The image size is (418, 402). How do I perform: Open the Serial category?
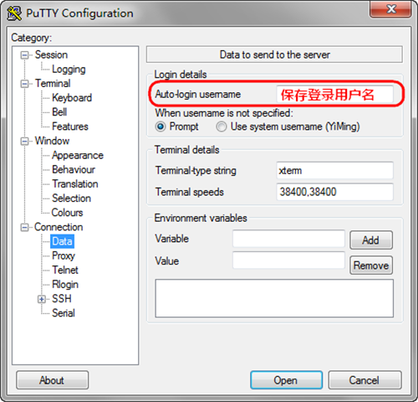(x=64, y=313)
